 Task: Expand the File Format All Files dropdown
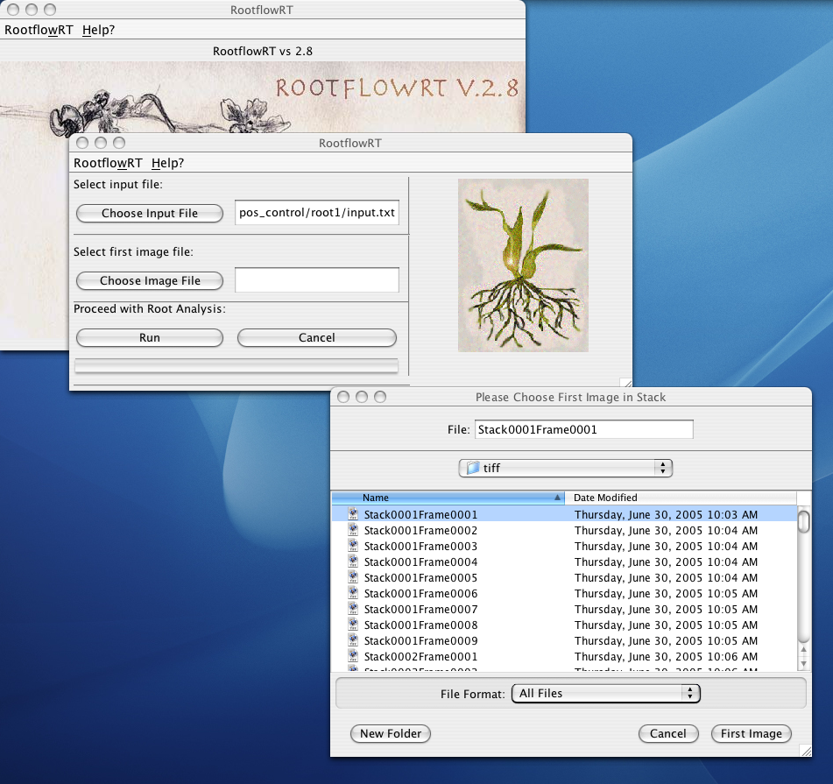click(x=605, y=693)
